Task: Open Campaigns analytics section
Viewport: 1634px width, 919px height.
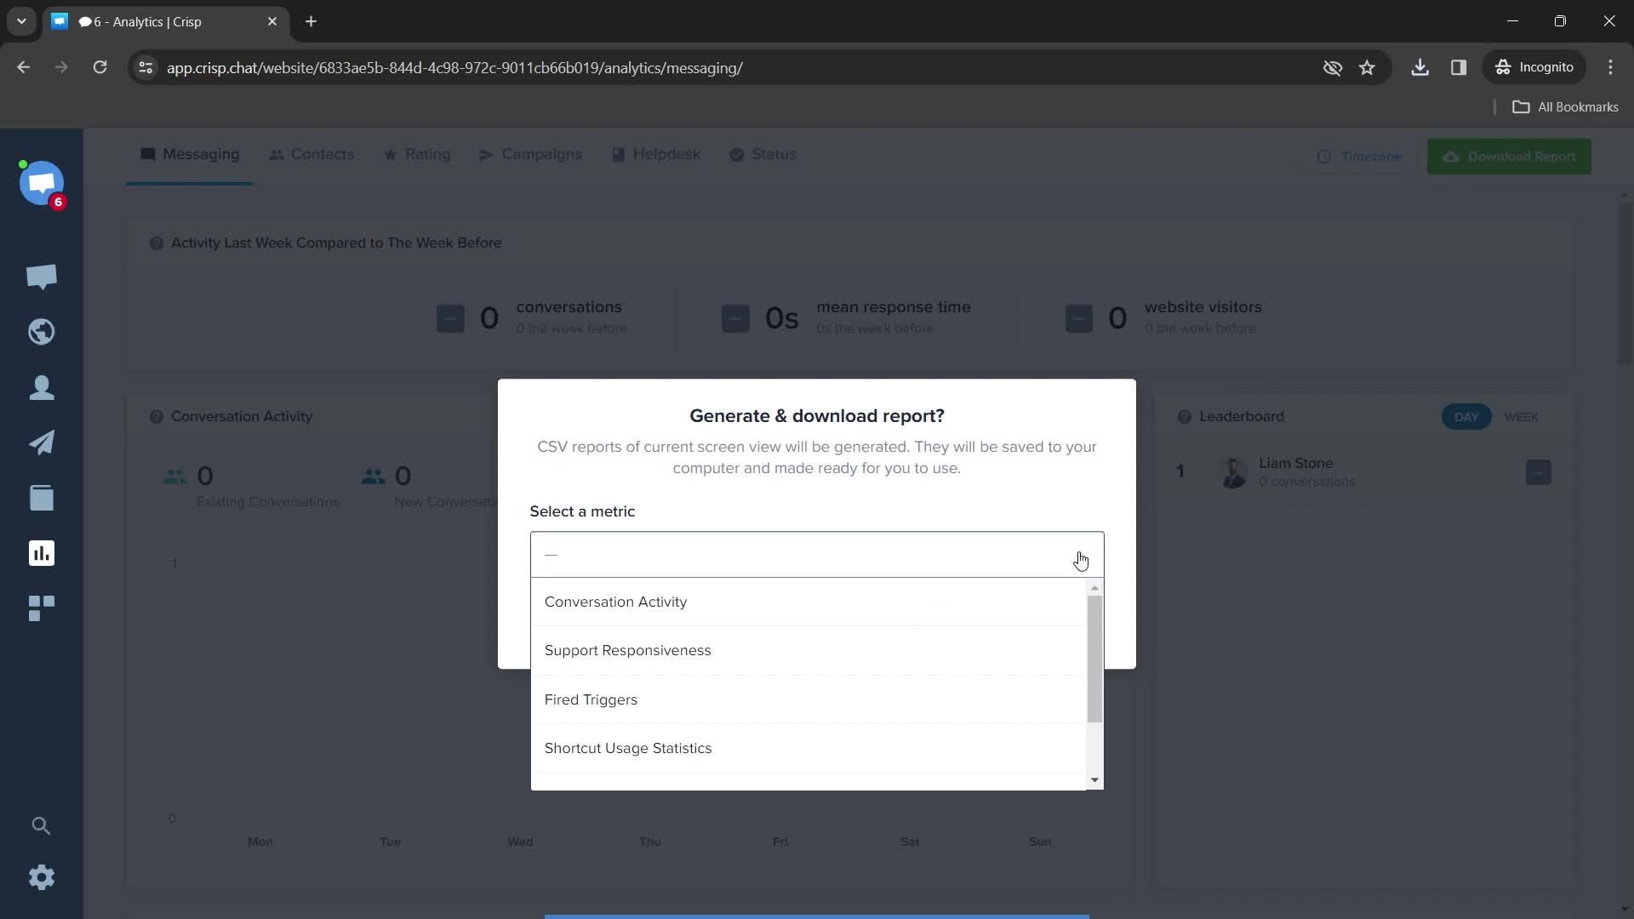Action: point(540,154)
